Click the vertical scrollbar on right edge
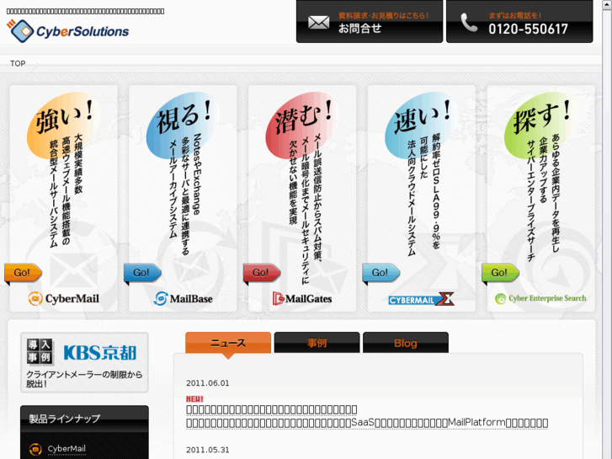The image size is (612, 459). (607, 229)
